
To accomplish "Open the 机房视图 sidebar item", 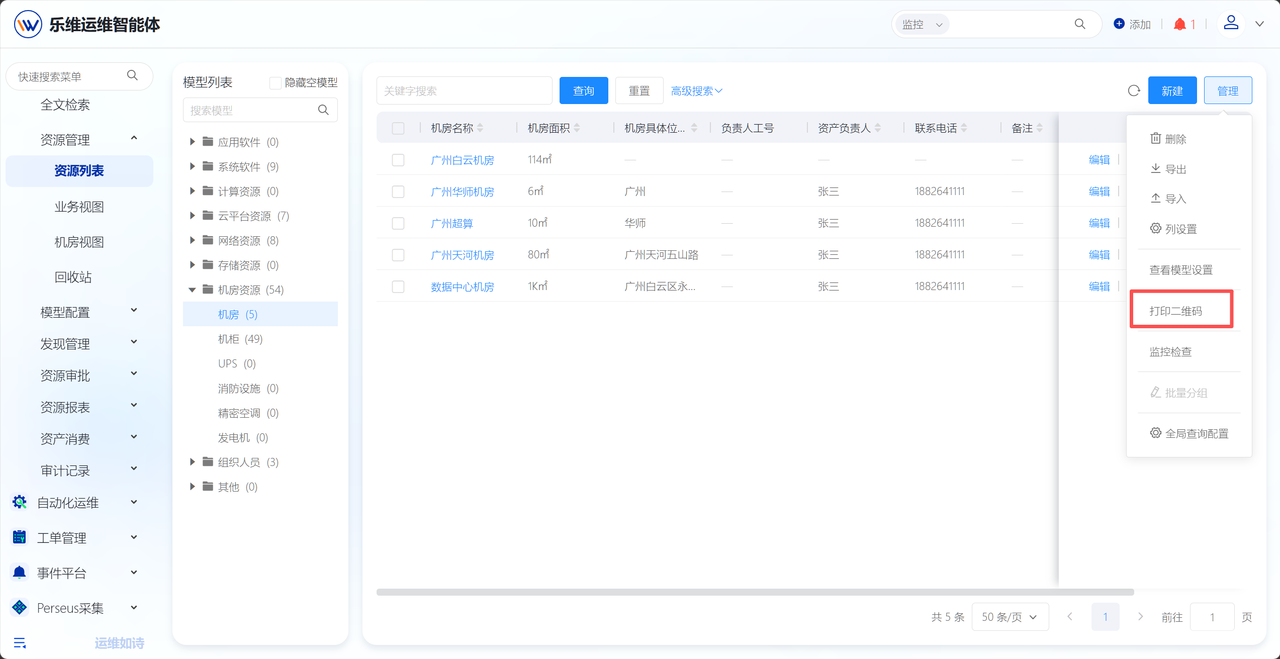I will coord(79,242).
